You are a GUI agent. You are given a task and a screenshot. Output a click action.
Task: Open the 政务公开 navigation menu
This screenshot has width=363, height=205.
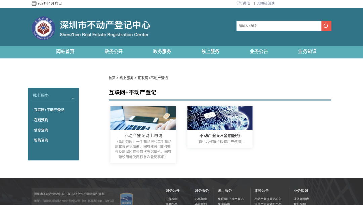pyautogui.click(x=113, y=52)
